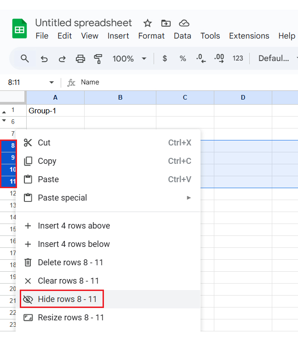Select column D header
Image resolution: width=298 pixels, height=341 pixels.
[x=243, y=98]
